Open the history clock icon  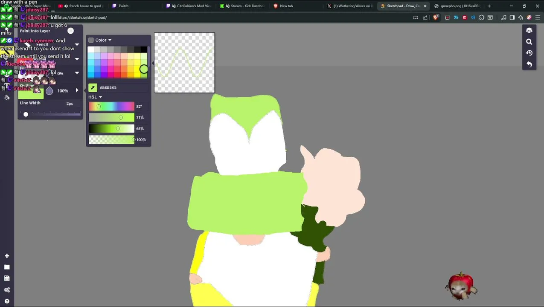(x=529, y=53)
